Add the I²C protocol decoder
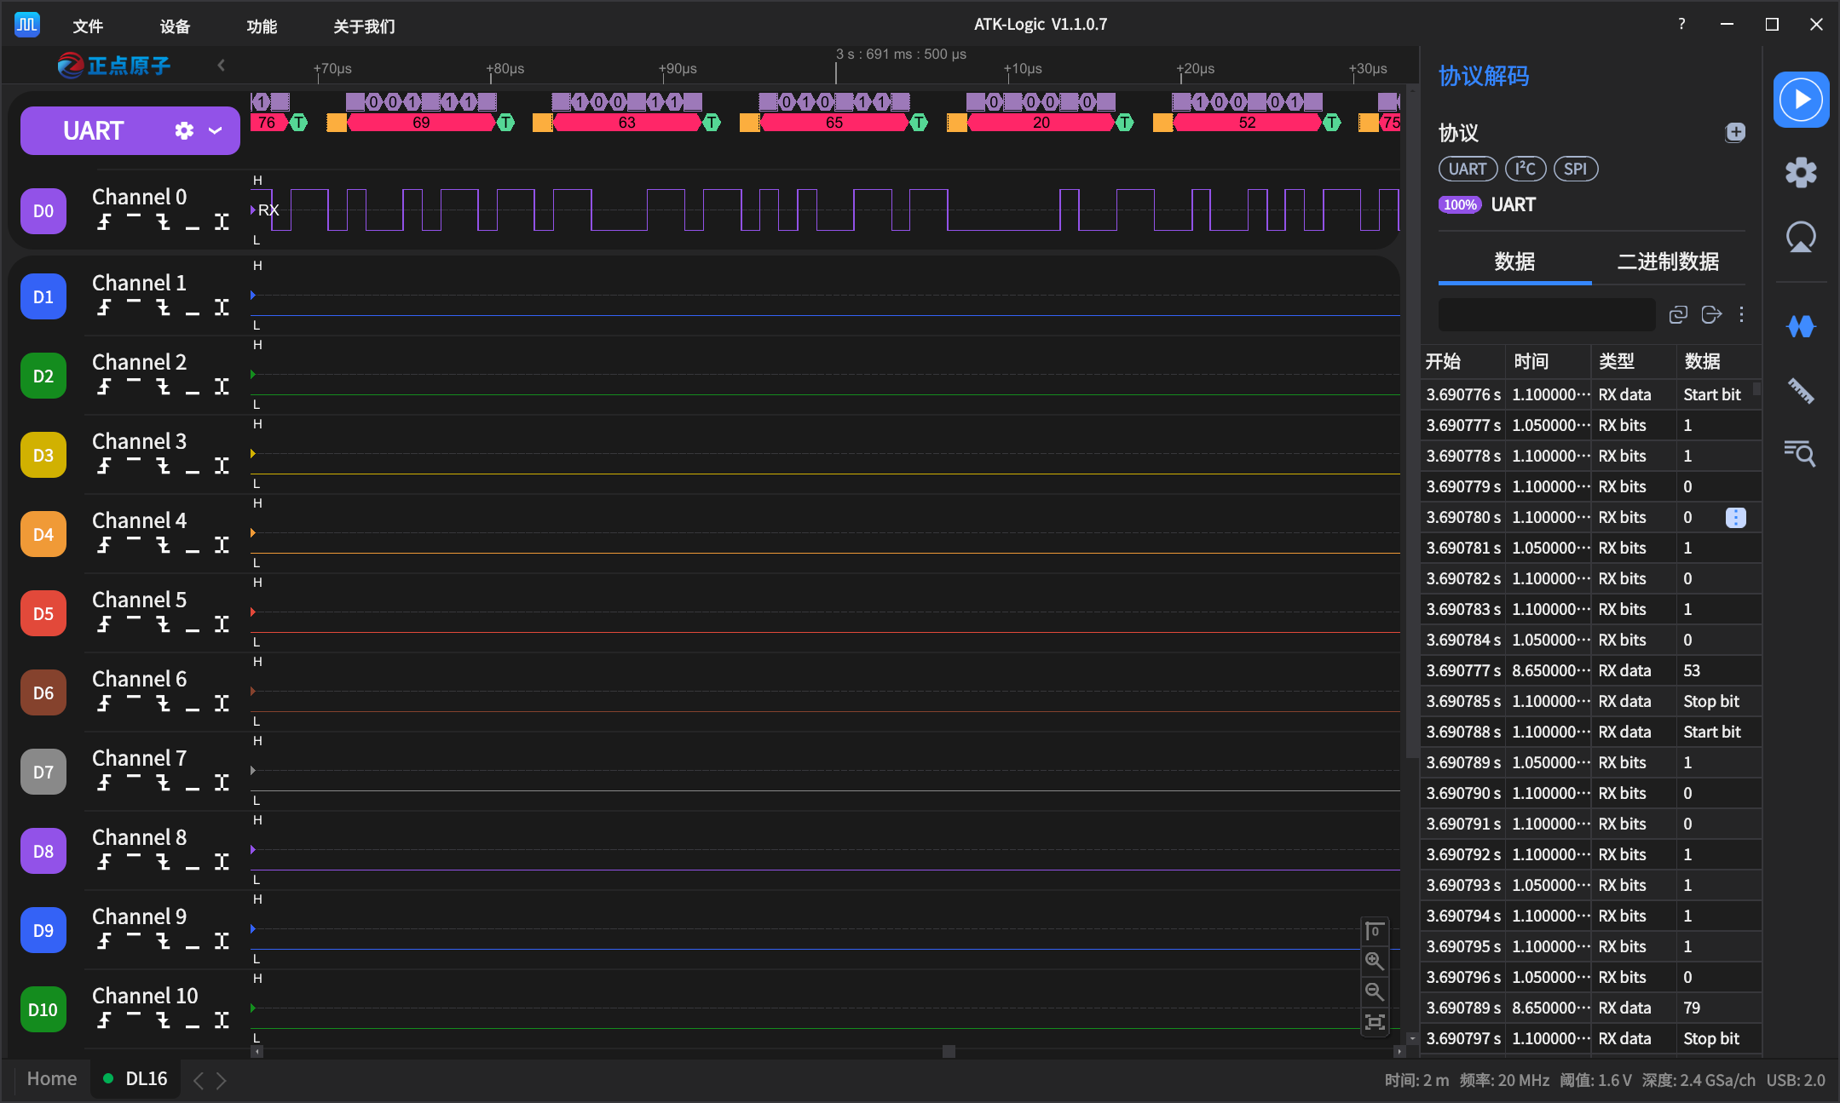Viewport: 1840px width, 1103px height. pyautogui.click(x=1525, y=169)
